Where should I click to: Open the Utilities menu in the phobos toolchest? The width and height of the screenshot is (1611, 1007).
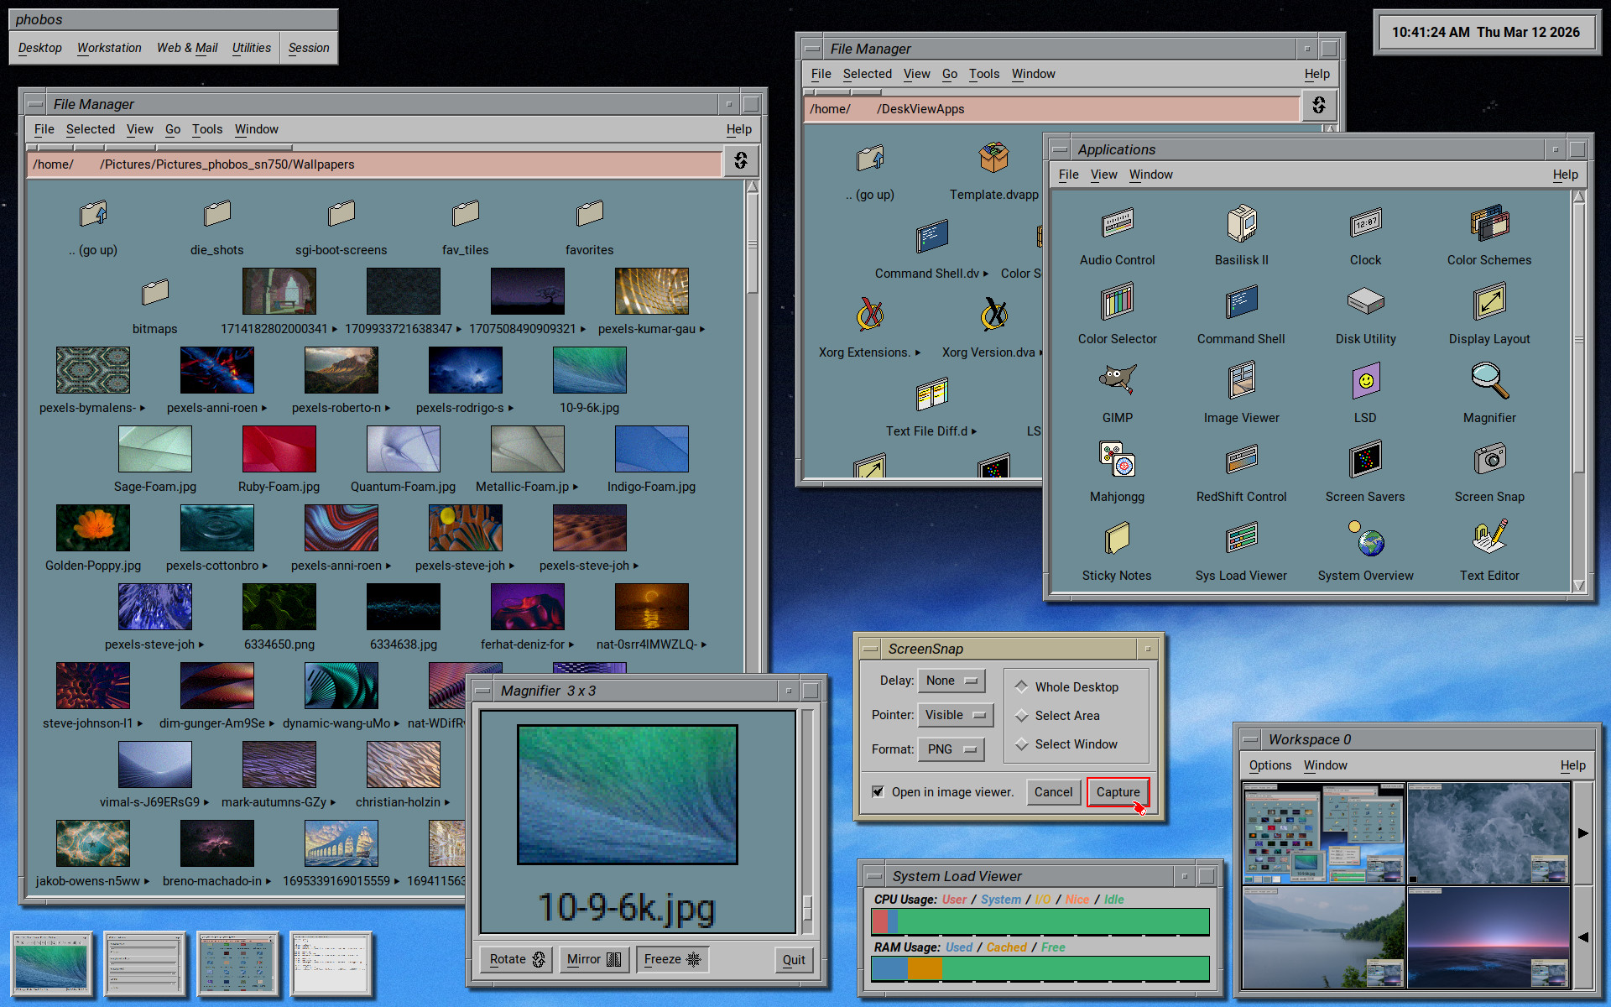251,48
